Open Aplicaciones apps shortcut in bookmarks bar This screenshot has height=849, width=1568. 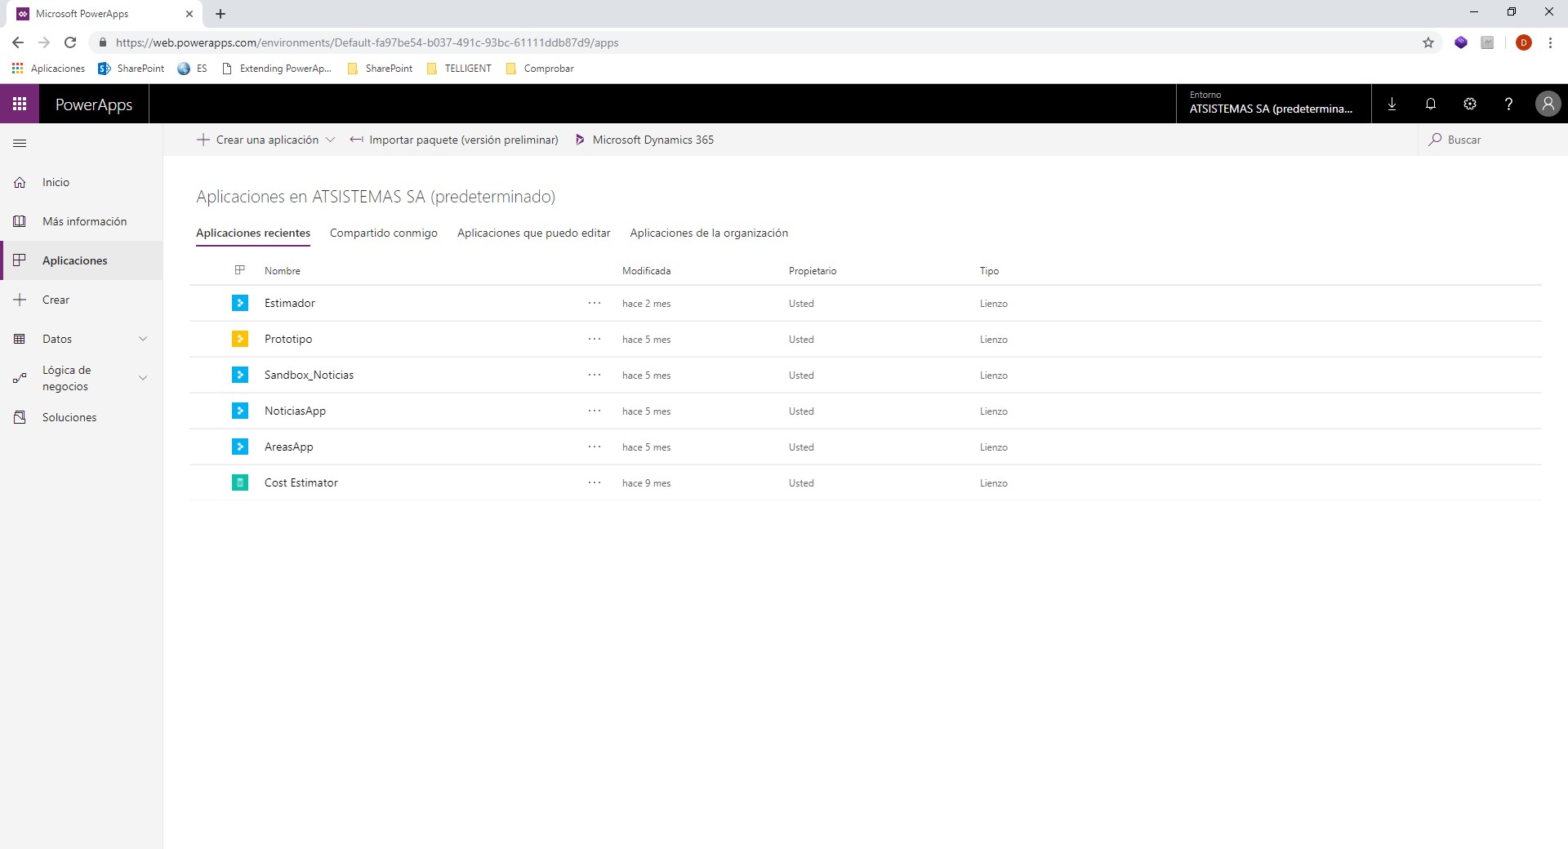[48, 69]
